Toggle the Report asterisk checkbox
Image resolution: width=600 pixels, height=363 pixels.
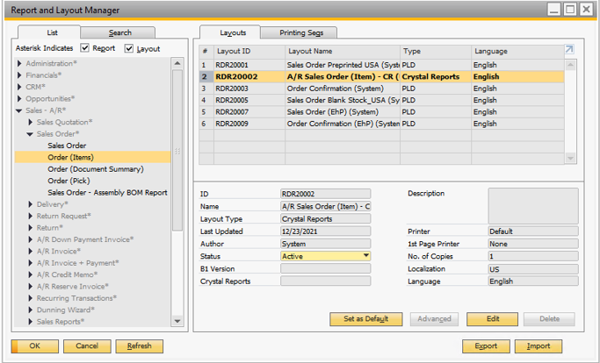click(84, 48)
